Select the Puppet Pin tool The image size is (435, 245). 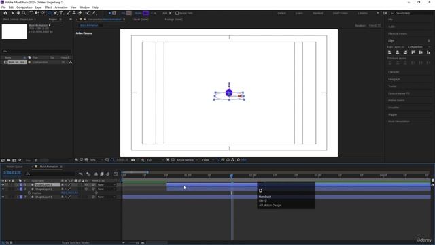tap(94, 13)
